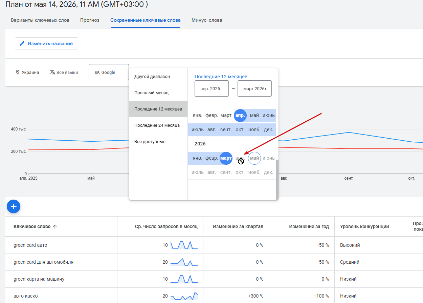Pick the circled май month in 2026
Viewport: 423px width, 303px height.
[x=254, y=158]
